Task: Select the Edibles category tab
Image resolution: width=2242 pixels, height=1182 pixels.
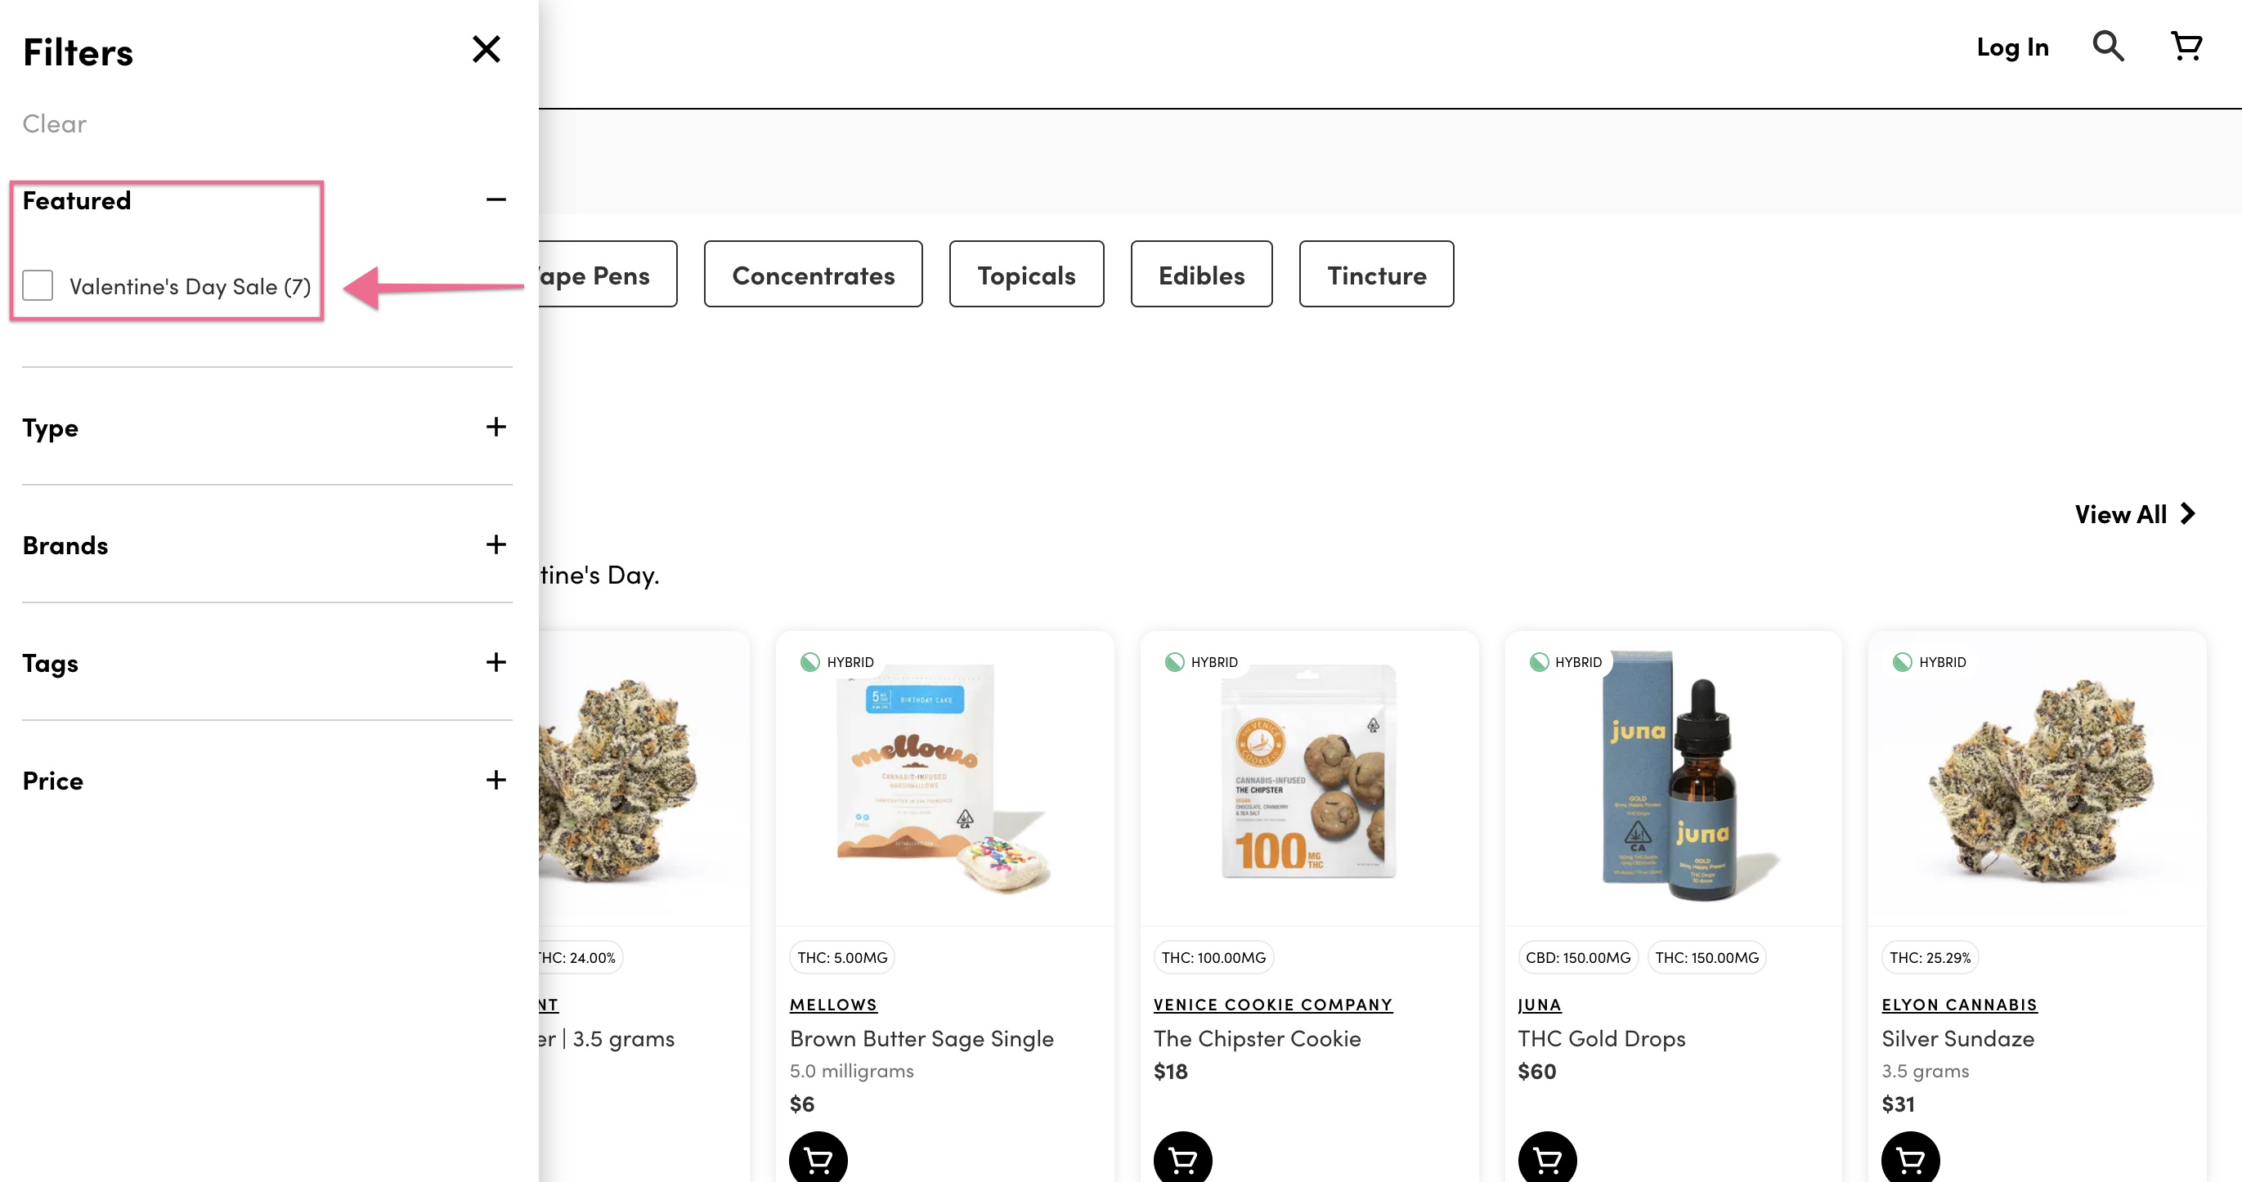Action: [x=1201, y=274]
